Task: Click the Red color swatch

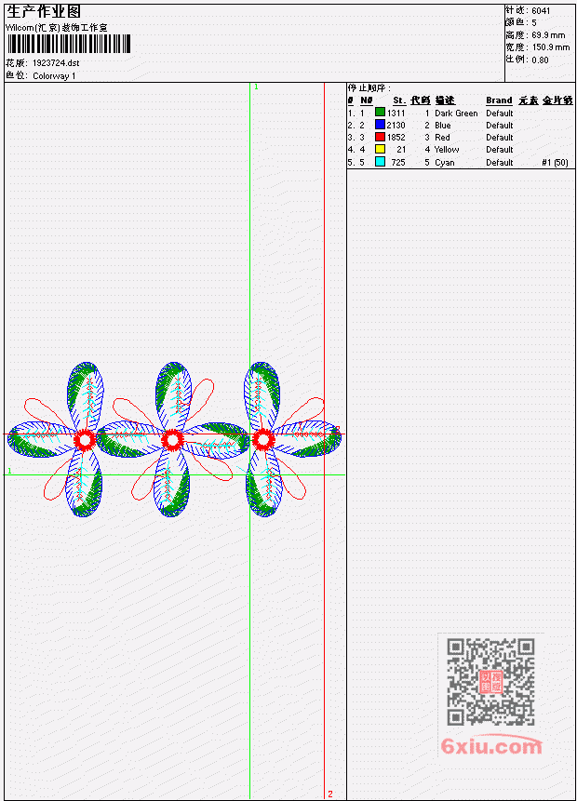Action: [380, 137]
